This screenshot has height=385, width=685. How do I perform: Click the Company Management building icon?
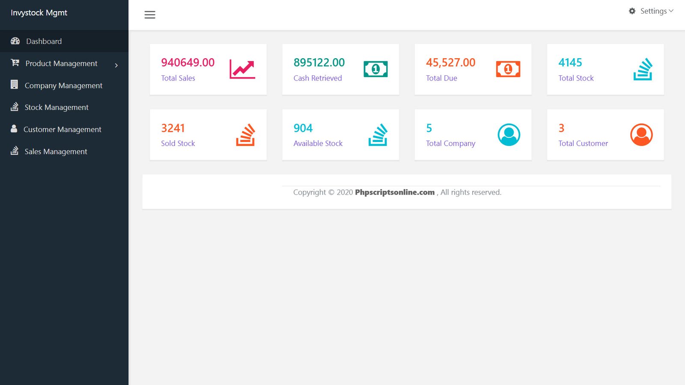pyautogui.click(x=14, y=85)
